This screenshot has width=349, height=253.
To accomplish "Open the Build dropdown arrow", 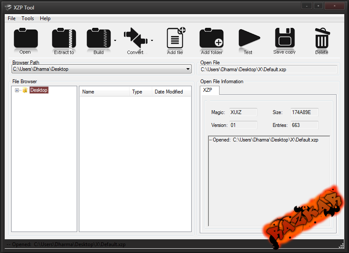I will [115, 40].
